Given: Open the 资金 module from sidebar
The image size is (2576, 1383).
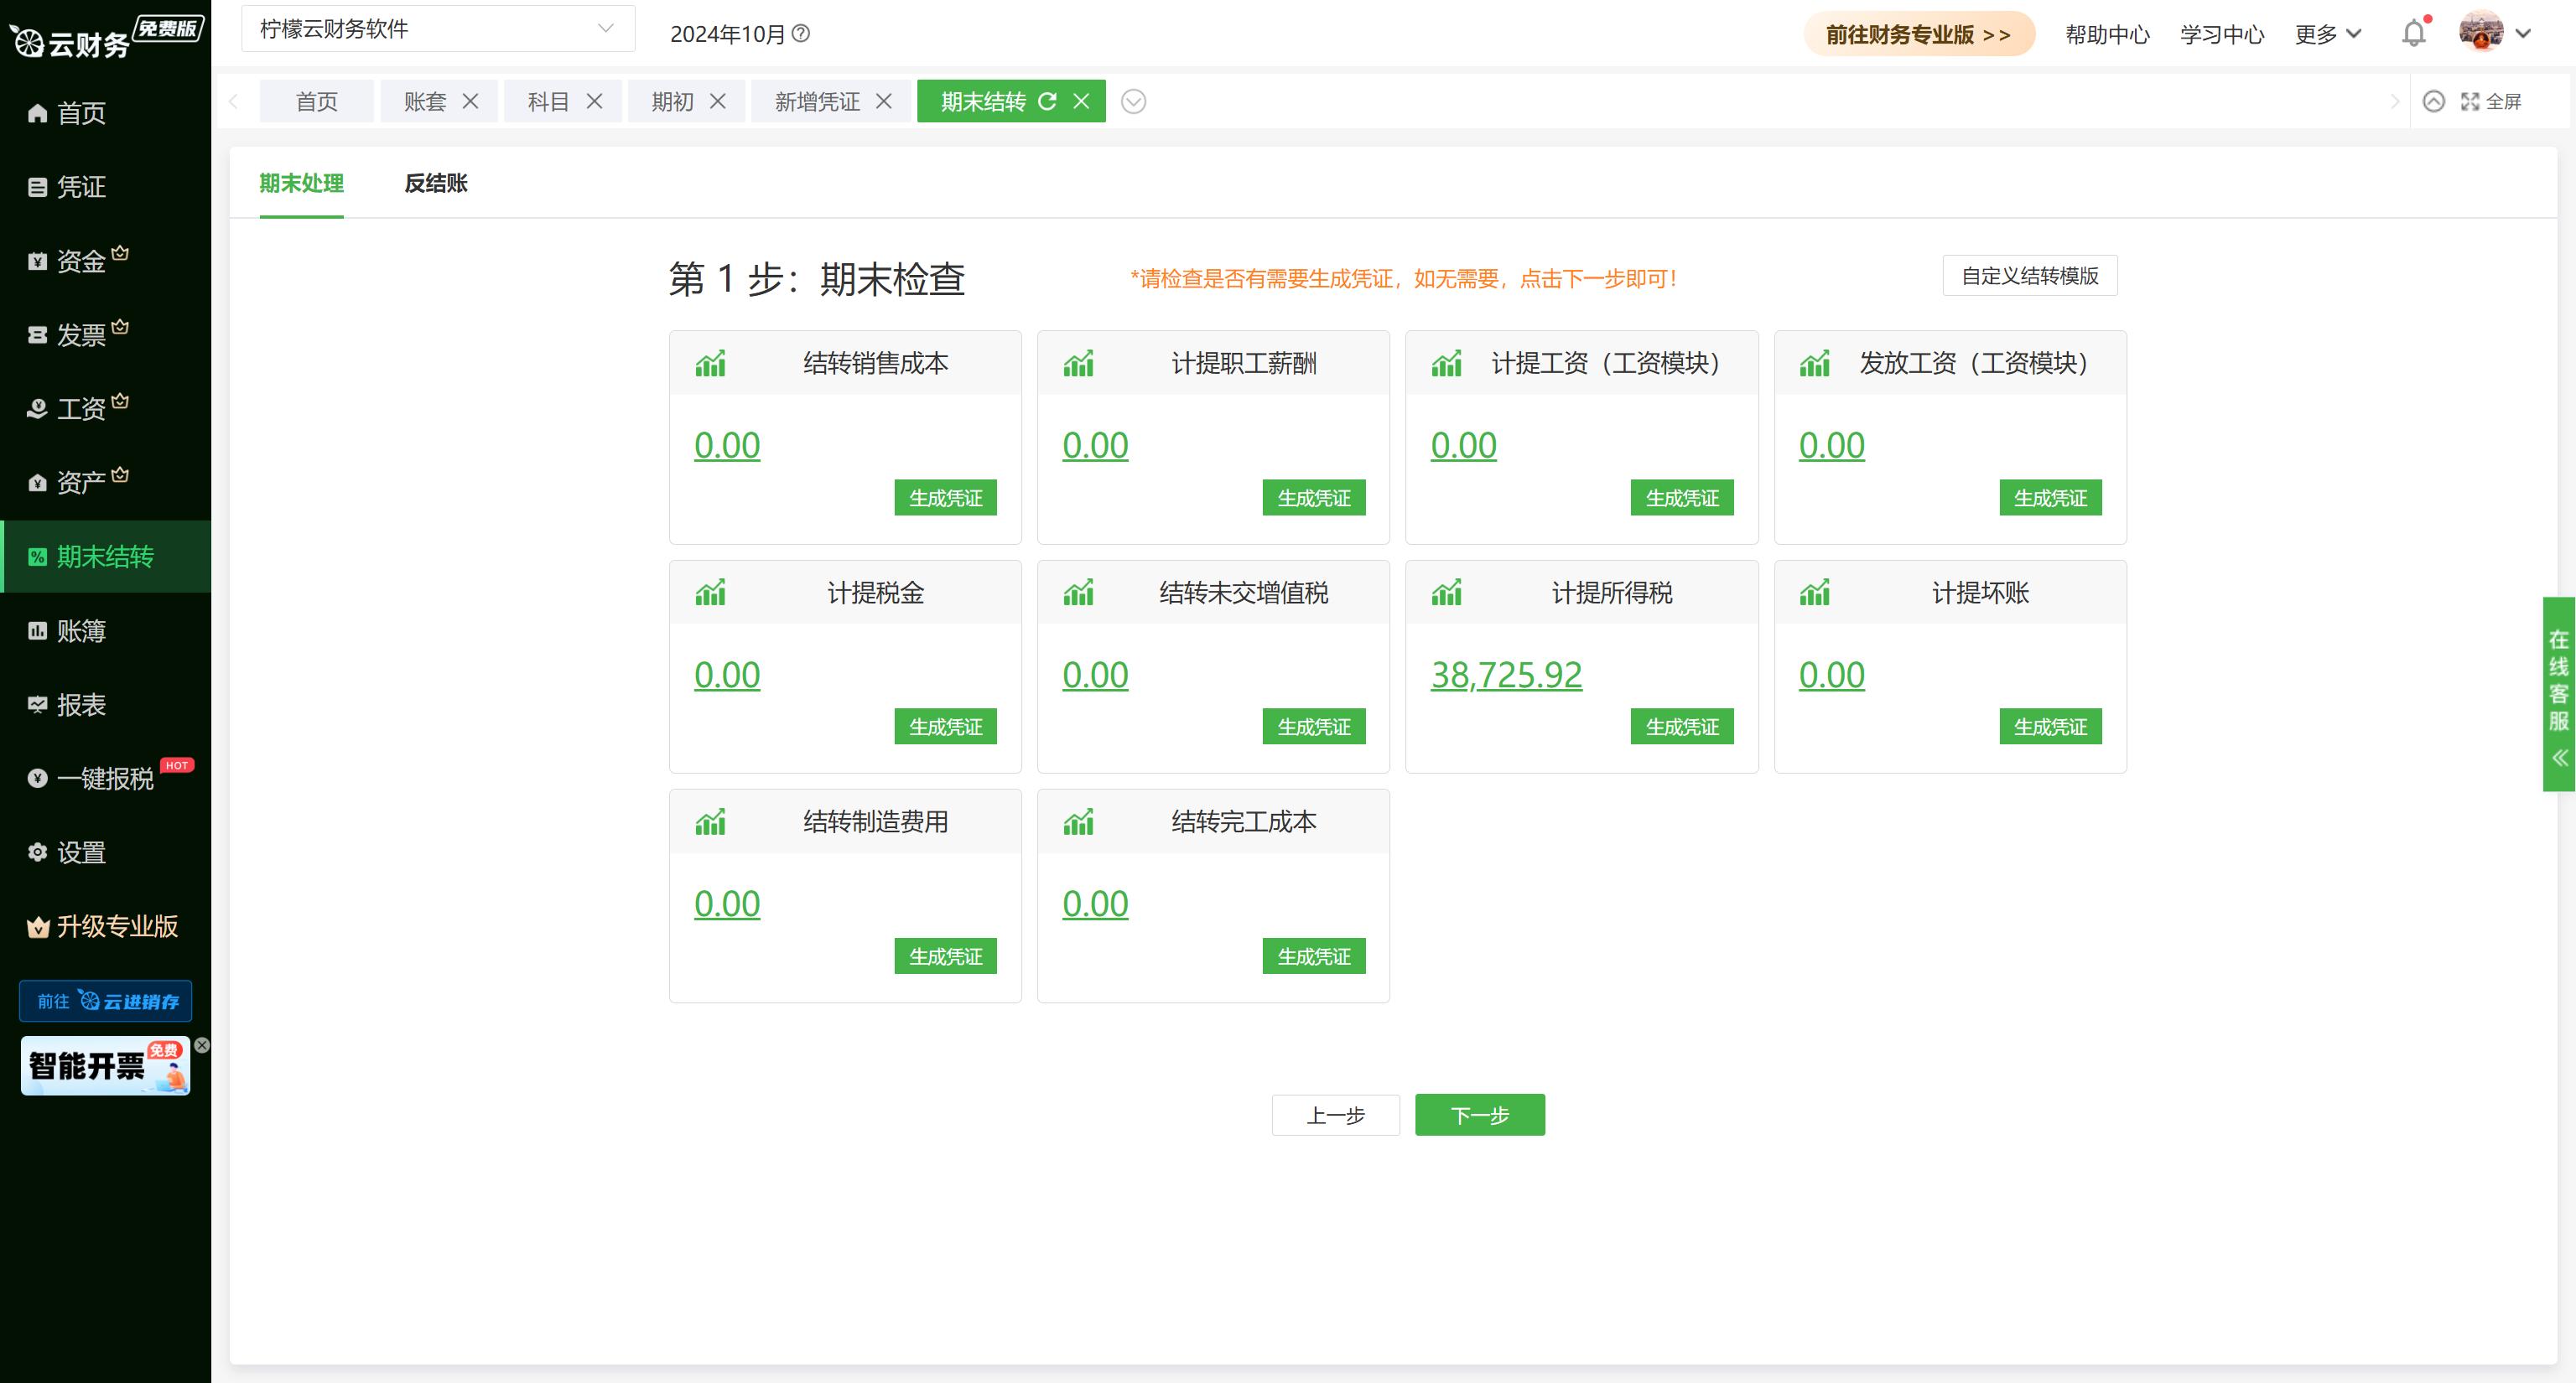Looking at the screenshot, I should tap(80, 260).
